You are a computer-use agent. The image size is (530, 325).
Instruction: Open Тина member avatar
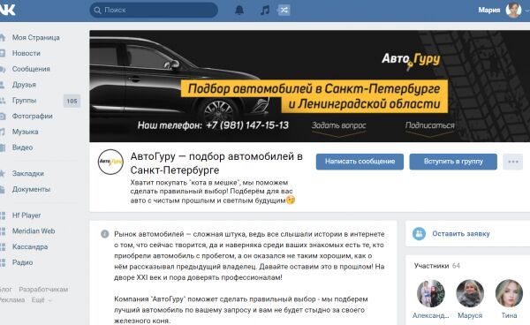pos(509,293)
